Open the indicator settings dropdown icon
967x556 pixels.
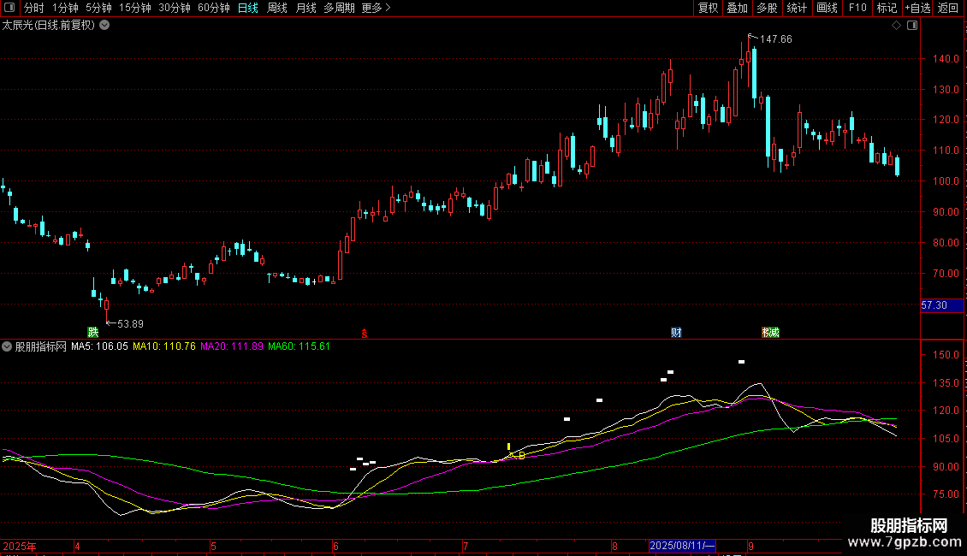pyautogui.click(x=7, y=346)
